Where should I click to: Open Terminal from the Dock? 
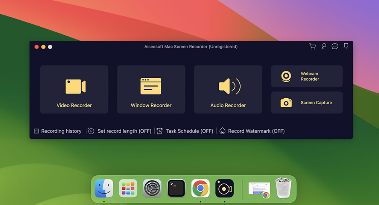click(x=176, y=188)
